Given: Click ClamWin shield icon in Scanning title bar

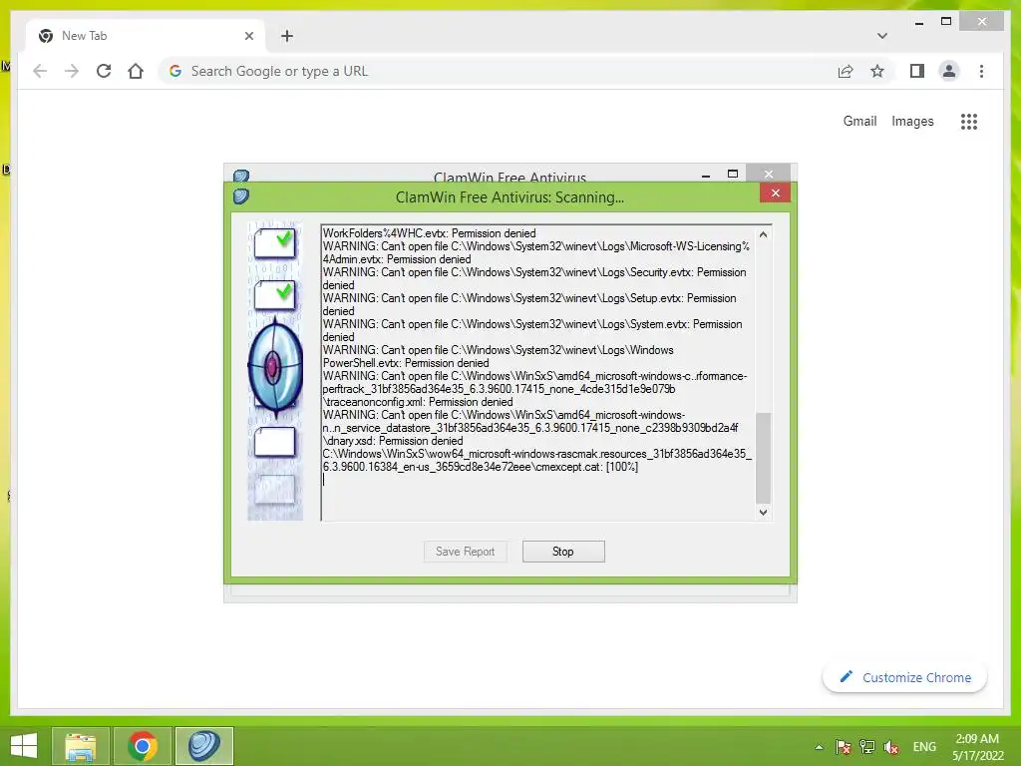Looking at the screenshot, I should (241, 196).
